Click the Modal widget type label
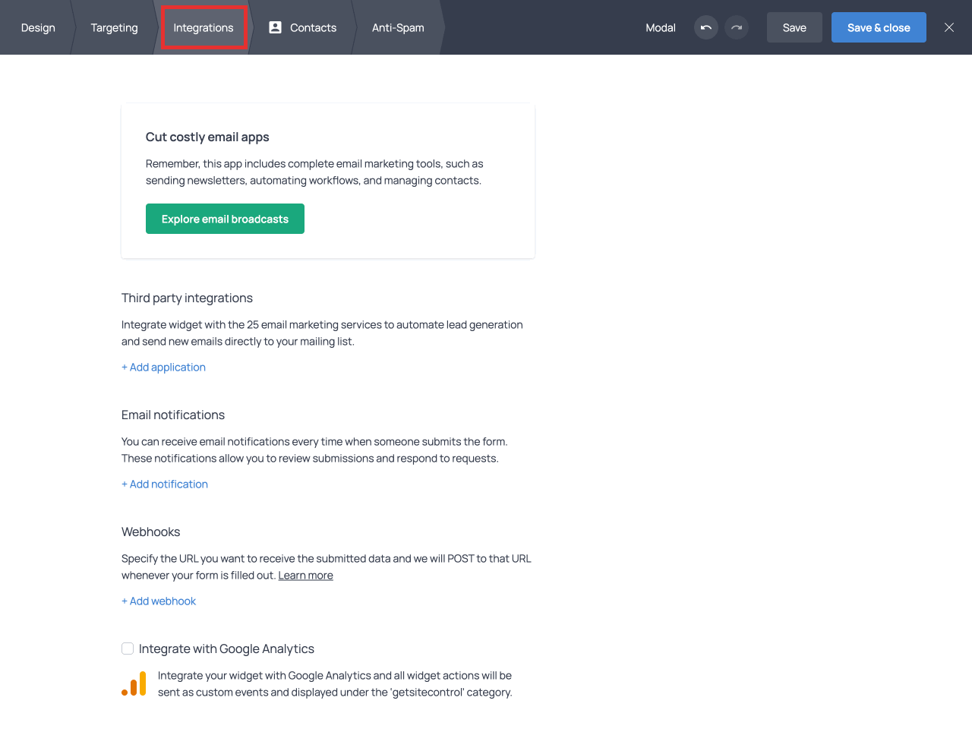Viewport: 972px width, 729px height. tap(661, 27)
